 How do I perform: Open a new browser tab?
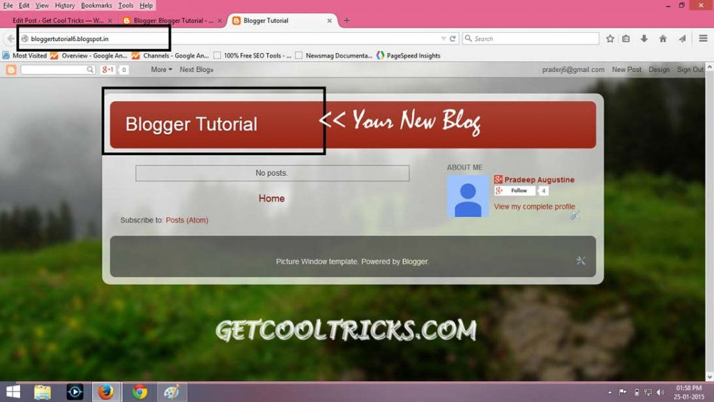tap(347, 20)
